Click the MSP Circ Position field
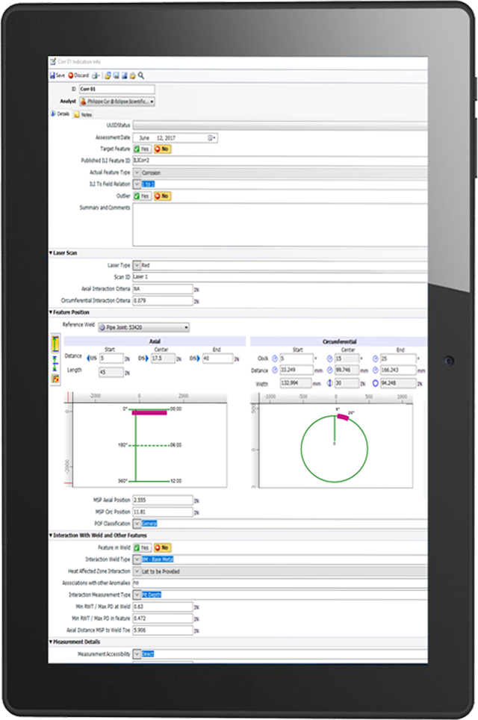Image resolution: width=478 pixels, height=720 pixels. point(163,512)
